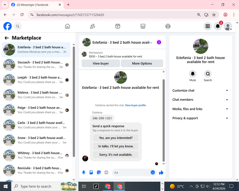
Task: Open a new browser tab with plus
Action: pyautogui.click(x=68, y=5)
